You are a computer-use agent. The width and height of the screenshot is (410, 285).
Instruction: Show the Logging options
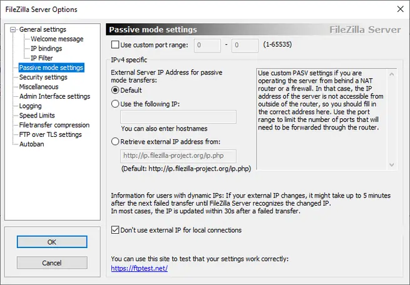coord(31,106)
